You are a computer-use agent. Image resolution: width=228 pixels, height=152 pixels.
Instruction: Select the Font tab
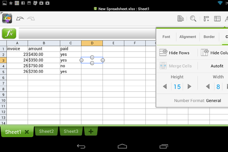(x=166, y=37)
